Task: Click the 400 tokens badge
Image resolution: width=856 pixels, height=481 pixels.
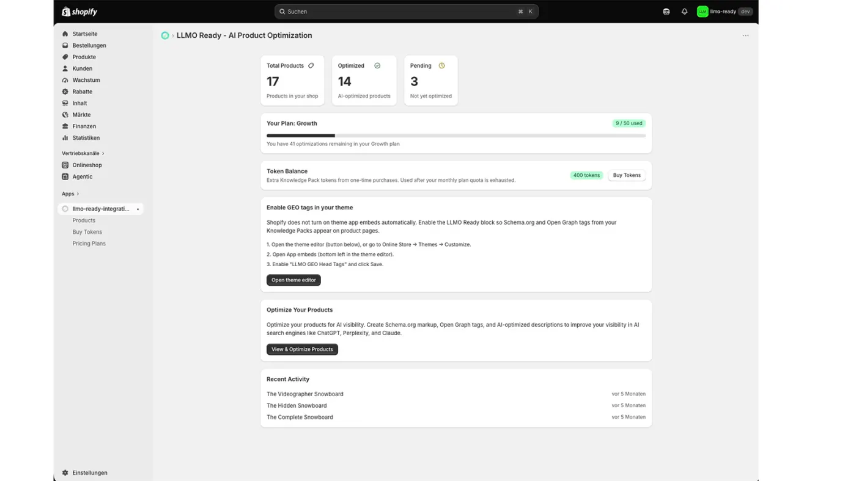Action: click(586, 175)
